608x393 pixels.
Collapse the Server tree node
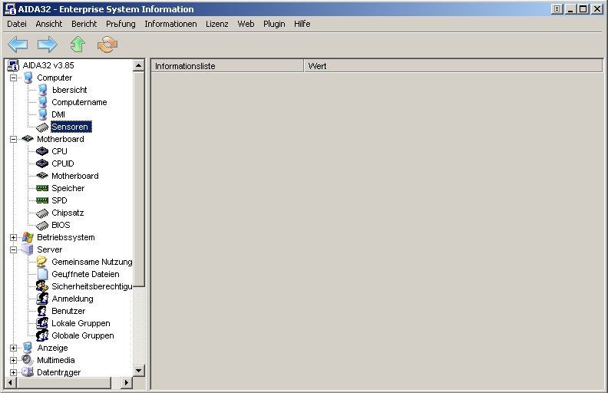coord(13,249)
